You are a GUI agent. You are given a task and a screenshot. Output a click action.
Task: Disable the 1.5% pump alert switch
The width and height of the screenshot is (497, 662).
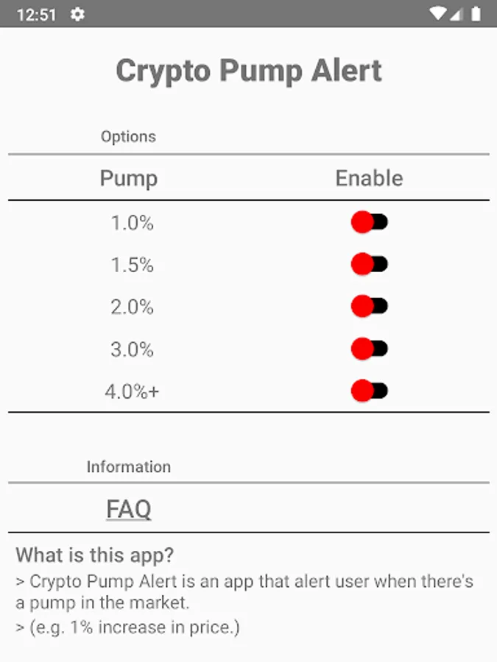(x=369, y=264)
